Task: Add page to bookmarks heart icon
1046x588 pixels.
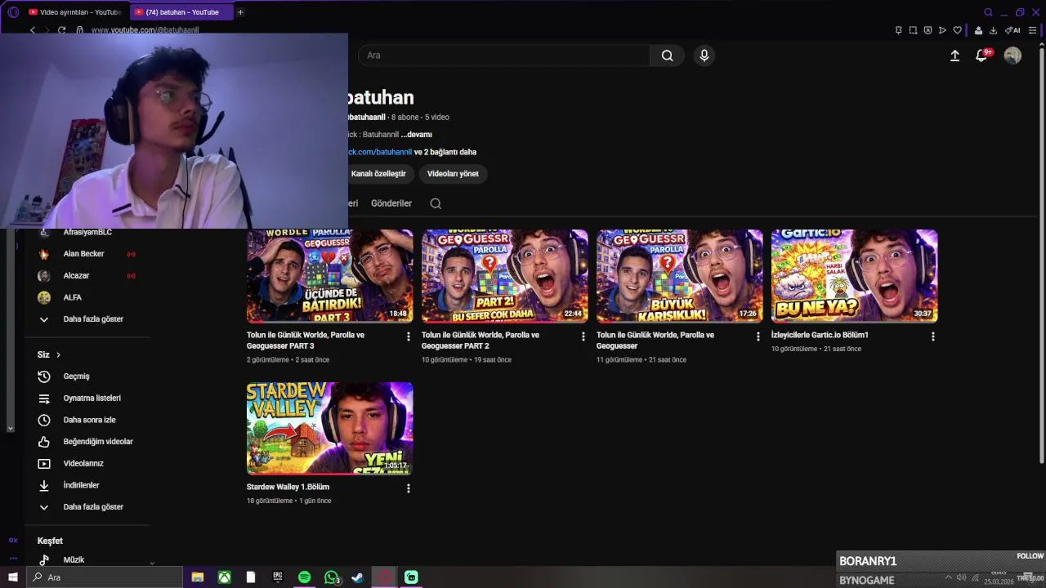Action: (x=957, y=30)
